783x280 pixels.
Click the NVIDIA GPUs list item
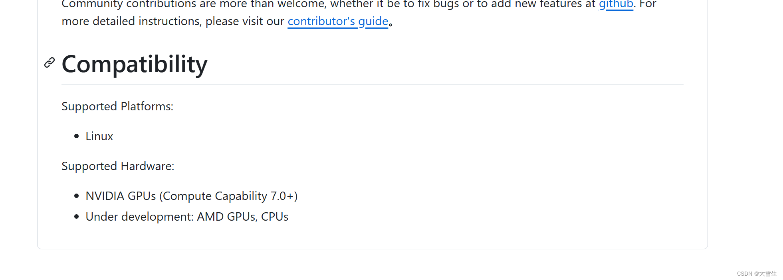pos(192,196)
